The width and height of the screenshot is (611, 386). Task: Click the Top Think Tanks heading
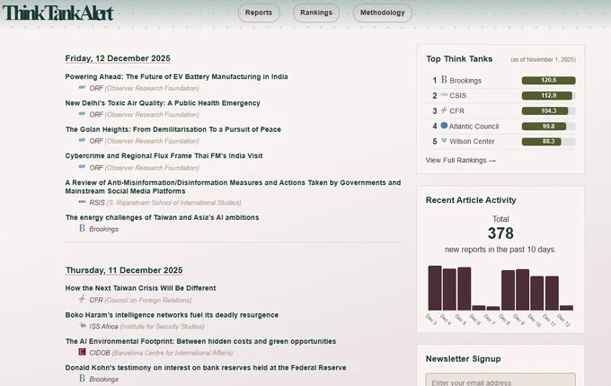(x=459, y=58)
